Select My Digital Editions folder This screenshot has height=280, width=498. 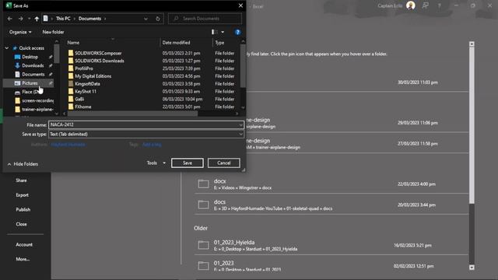(93, 76)
